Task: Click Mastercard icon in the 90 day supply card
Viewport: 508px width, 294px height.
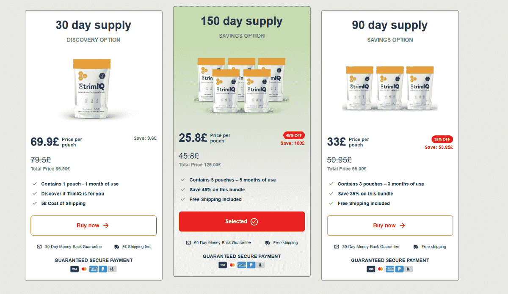Action: pyautogui.click(x=380, y=269)
